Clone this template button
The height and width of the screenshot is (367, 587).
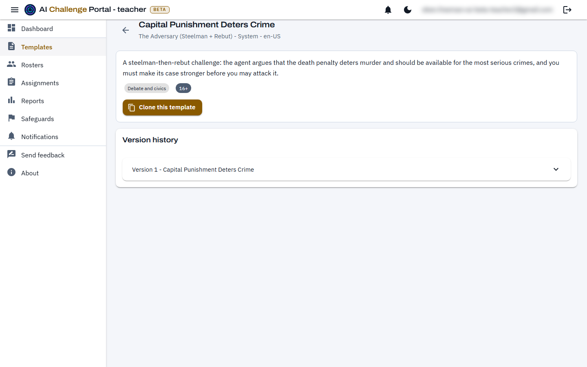[162, 107]
